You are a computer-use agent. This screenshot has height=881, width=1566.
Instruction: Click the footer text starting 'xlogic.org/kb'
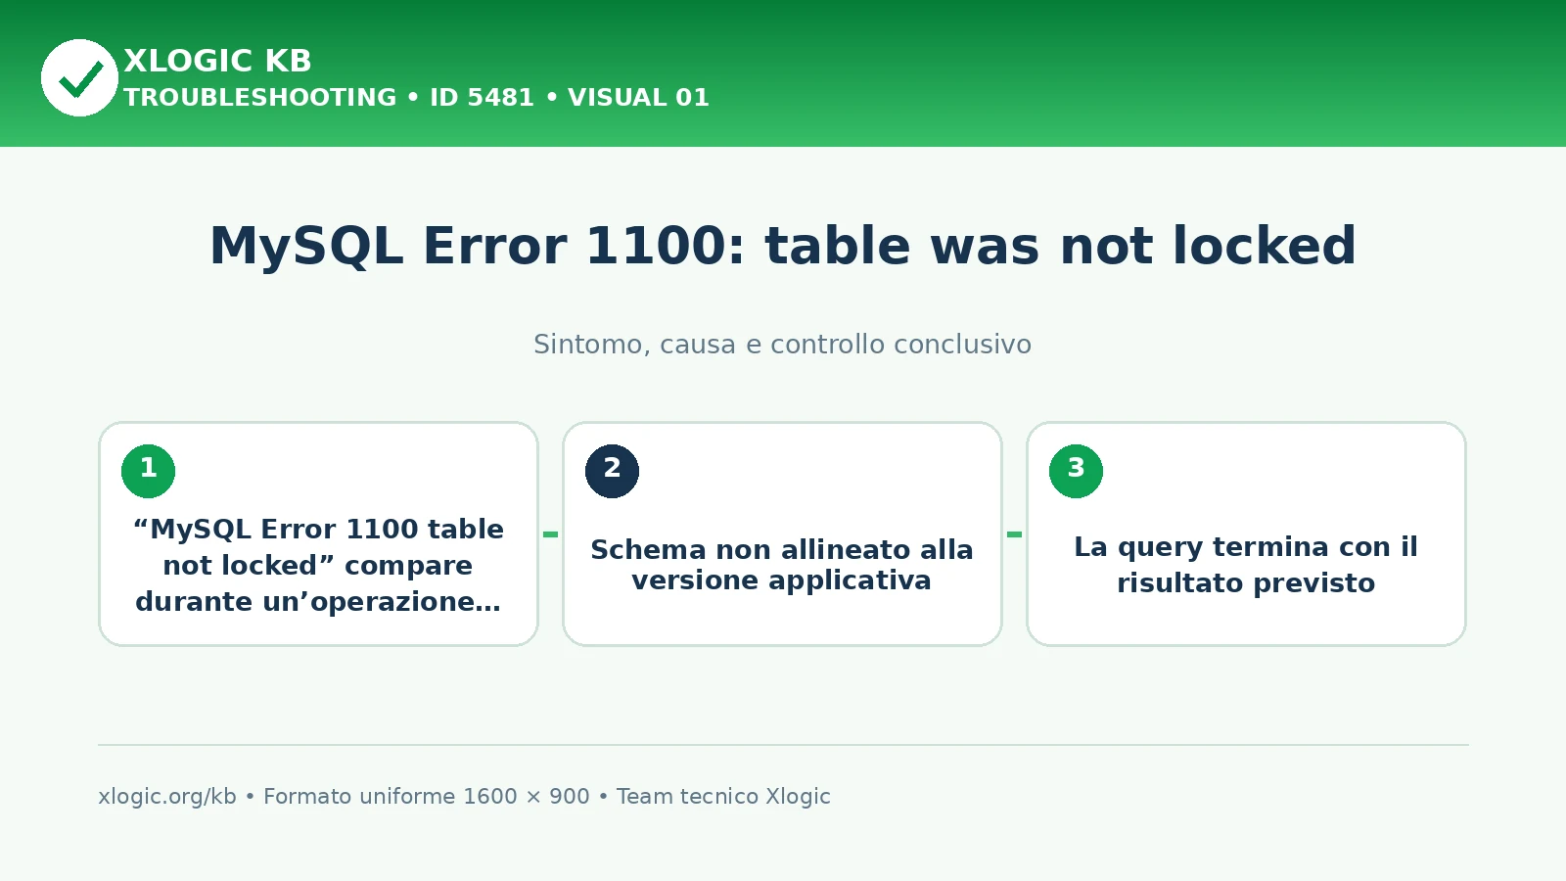click(x=464, y=796)
